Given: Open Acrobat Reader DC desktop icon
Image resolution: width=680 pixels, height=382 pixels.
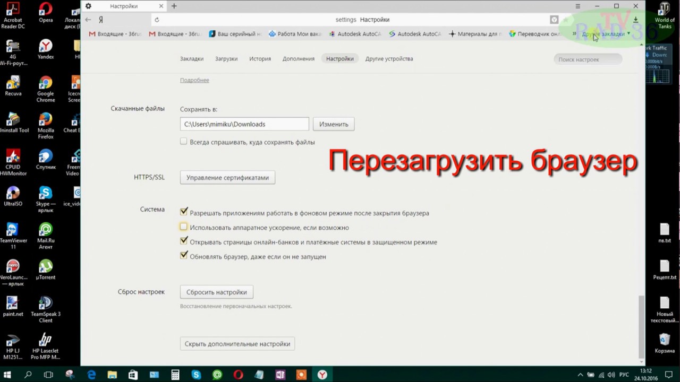Looking at the screenshot, I should [x=13, y=15].
